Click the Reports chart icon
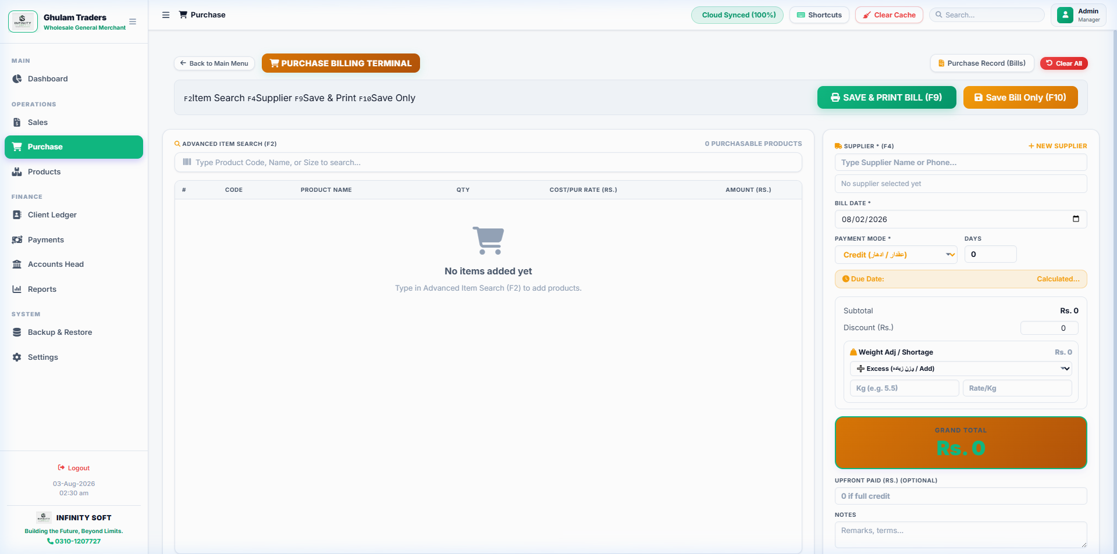Image resolution: width=1117 pixels, height=554 pixels. tap(17, 289)
